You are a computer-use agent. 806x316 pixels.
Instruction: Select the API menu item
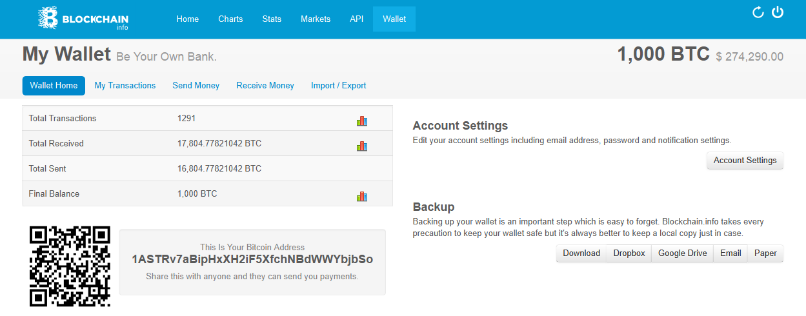357,19
